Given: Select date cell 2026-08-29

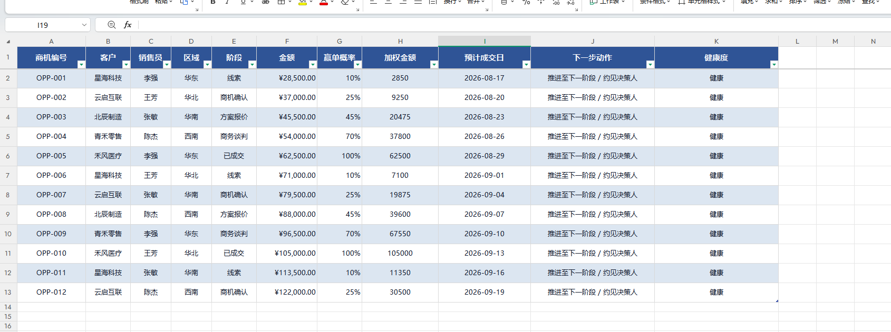Looking at the screenshot, I should [x=485, y=156].
